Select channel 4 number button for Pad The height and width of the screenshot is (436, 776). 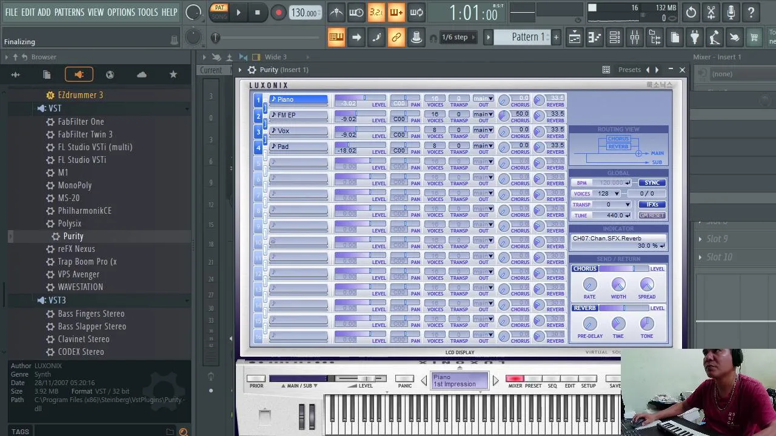[258, 147]
